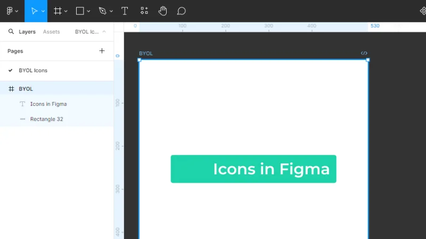
Task: Open Frame tool options dropdown
Action: tap(65, 11)
